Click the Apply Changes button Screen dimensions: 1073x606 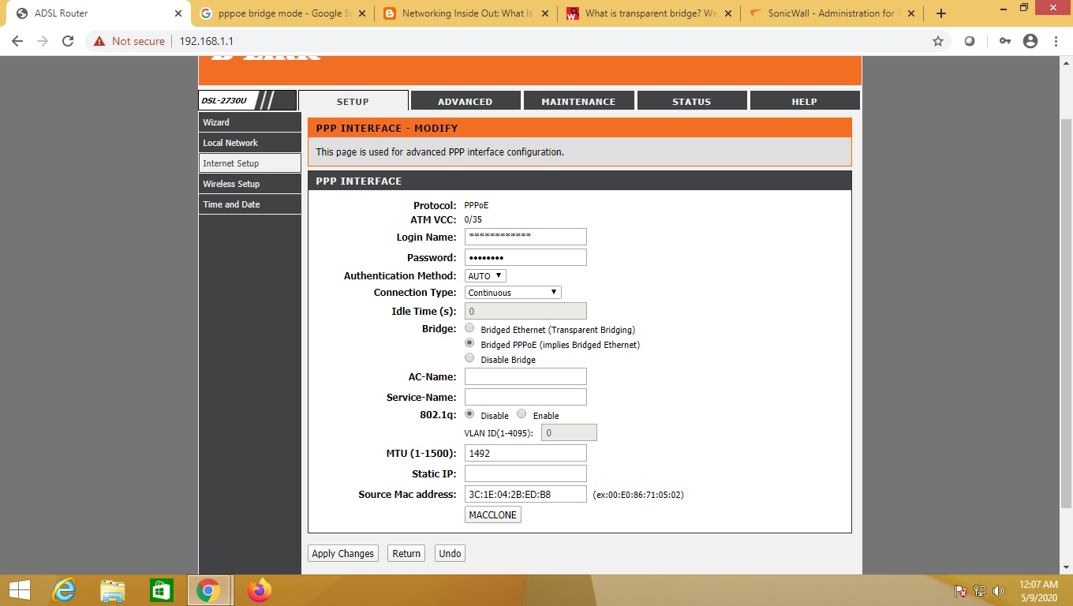click(342, 553)
